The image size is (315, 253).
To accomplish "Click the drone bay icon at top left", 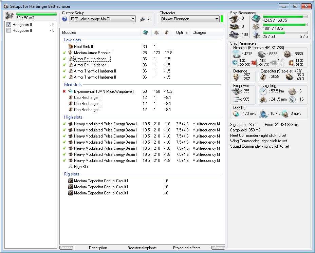I will [x=10, y=16].
